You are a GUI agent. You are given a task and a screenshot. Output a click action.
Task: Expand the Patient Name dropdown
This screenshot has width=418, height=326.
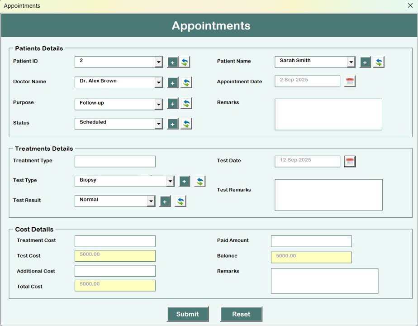point(351,62)
